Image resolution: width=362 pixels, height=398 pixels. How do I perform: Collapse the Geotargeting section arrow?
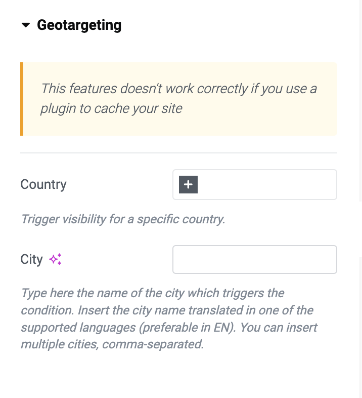tap(26, 25)
